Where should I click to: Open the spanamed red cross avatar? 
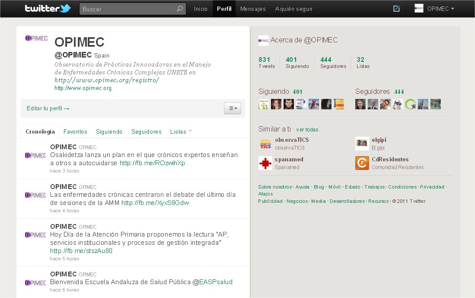tap(265, 163)
